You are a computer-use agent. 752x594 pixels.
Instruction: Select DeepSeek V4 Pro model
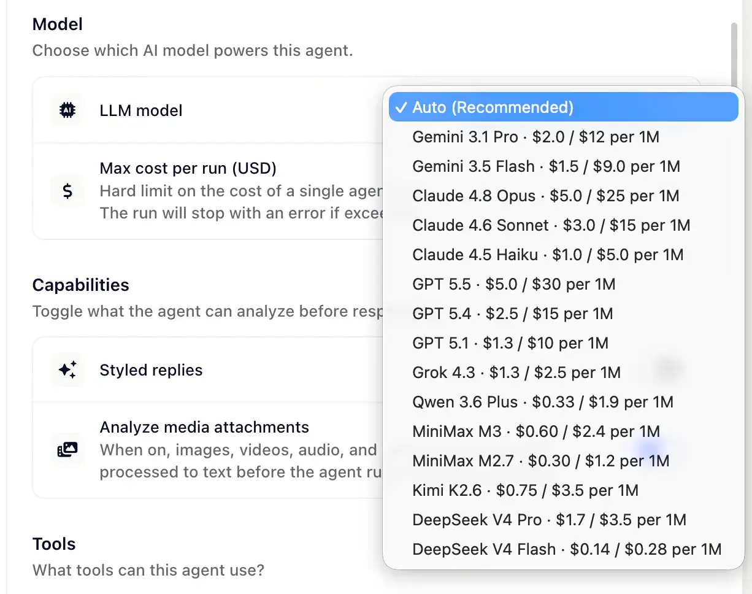click(x=563, y=520)
